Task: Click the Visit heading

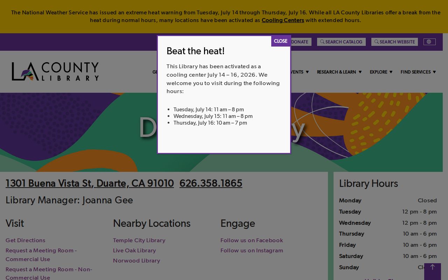Action: (15, 223)
